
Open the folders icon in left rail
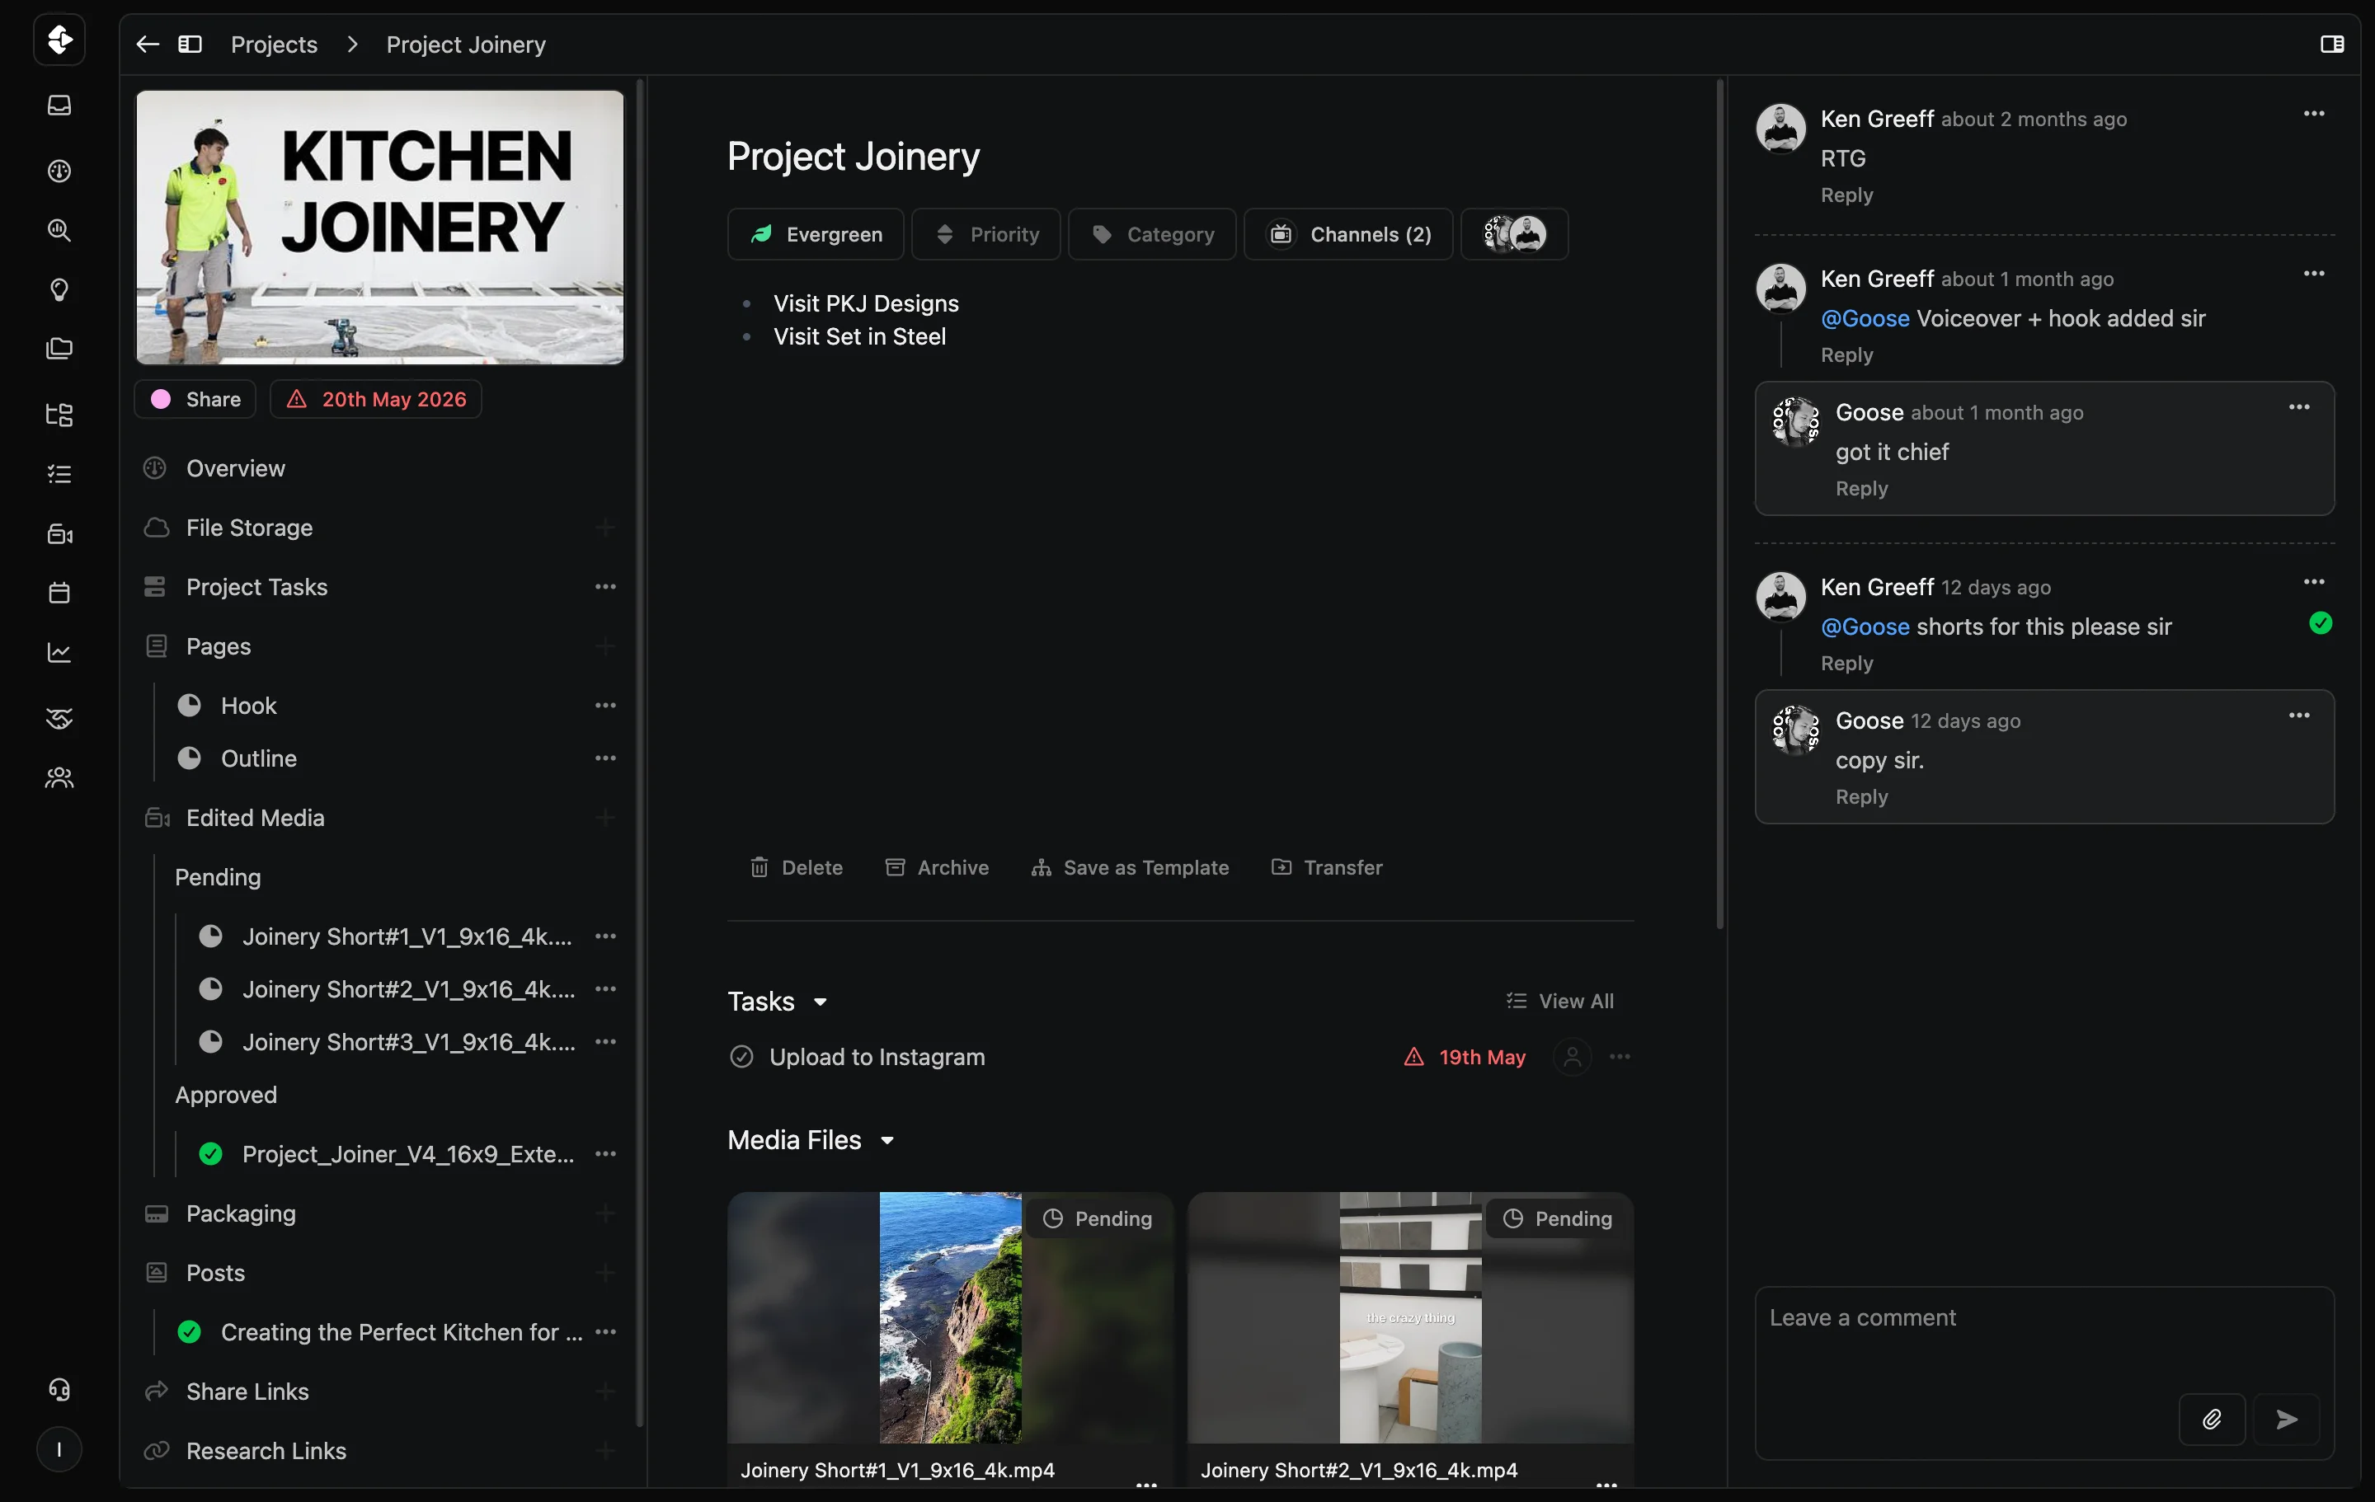(59, 348)
